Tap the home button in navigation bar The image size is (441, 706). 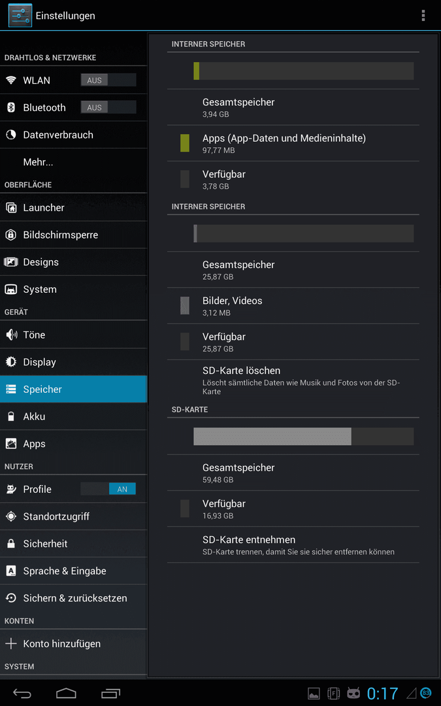click(x=66, y=693)
